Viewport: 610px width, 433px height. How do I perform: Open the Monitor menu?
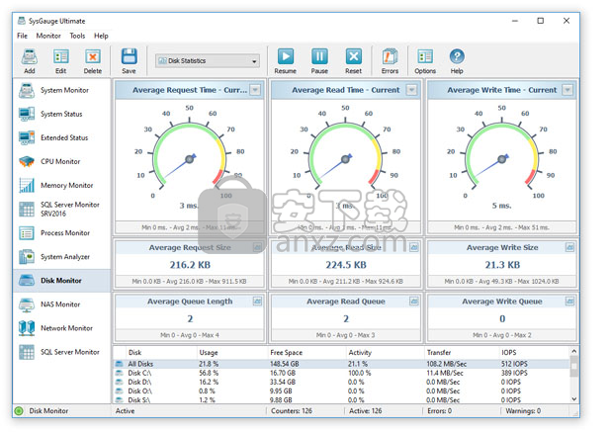48,36
